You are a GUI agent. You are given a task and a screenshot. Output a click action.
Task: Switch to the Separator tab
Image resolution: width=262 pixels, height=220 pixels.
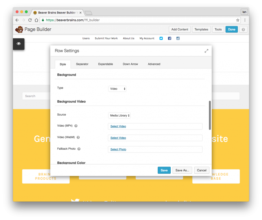(82, 64)
